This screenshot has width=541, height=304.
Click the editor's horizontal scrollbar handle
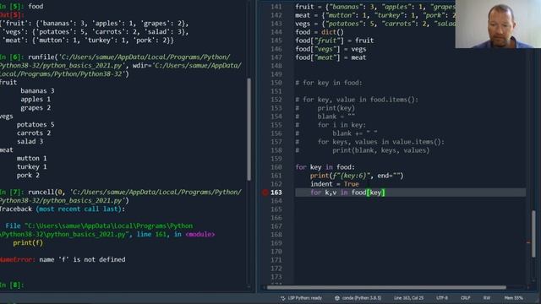pyautogui.click(x=386, y=287)
